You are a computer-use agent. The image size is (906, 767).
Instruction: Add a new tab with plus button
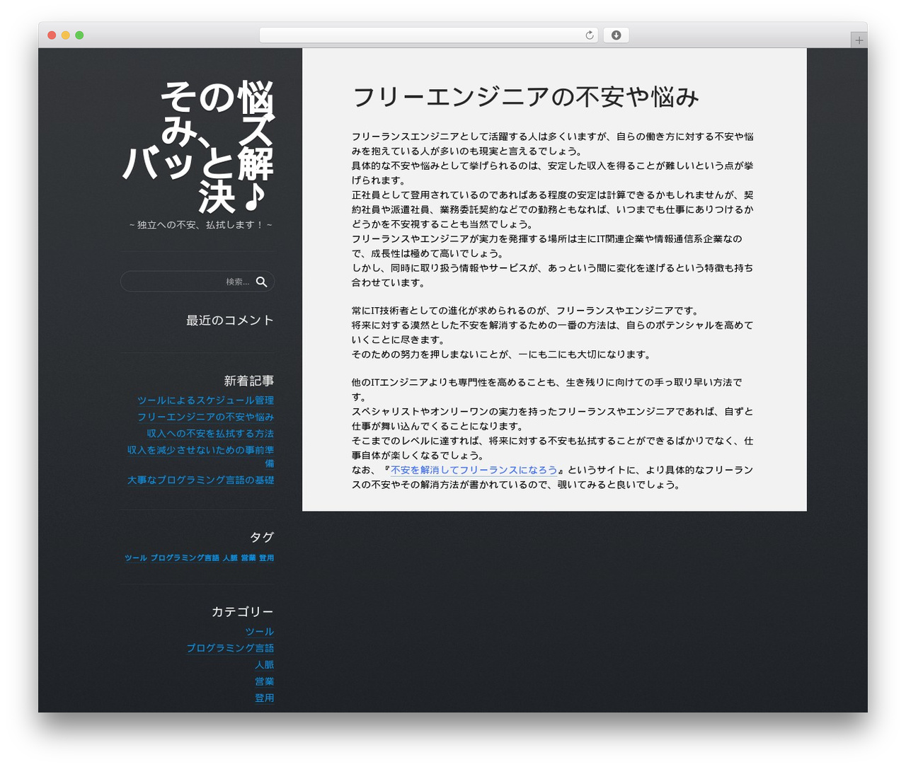coord(859,40)
